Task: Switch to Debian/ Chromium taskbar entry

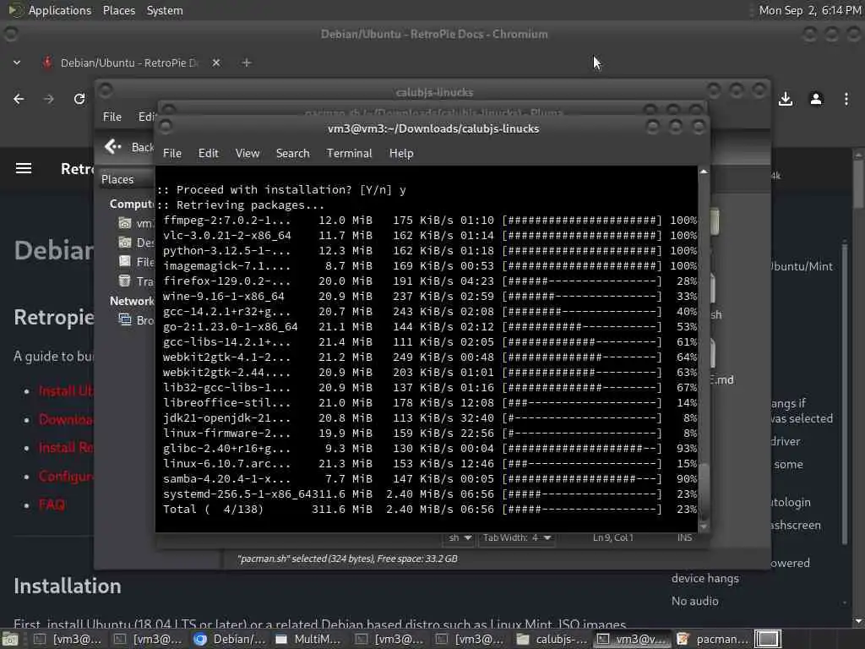Action: 230,639
